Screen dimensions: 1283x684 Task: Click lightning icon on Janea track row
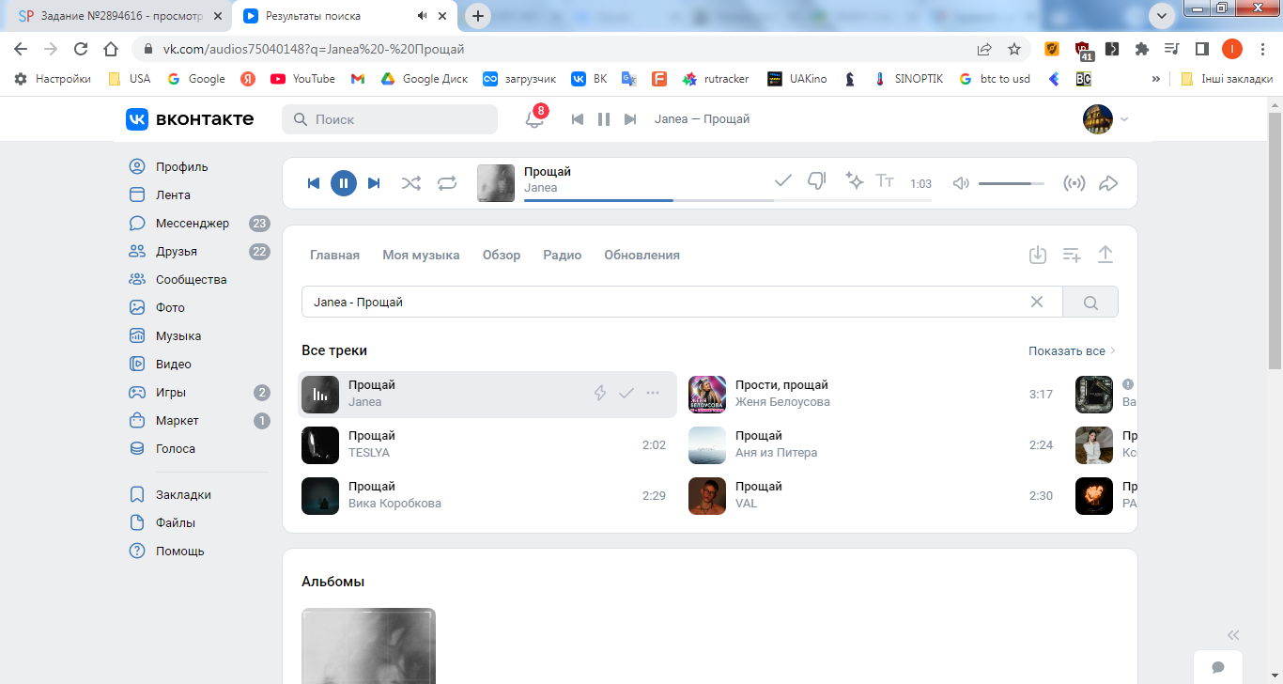tap(600, 393)
